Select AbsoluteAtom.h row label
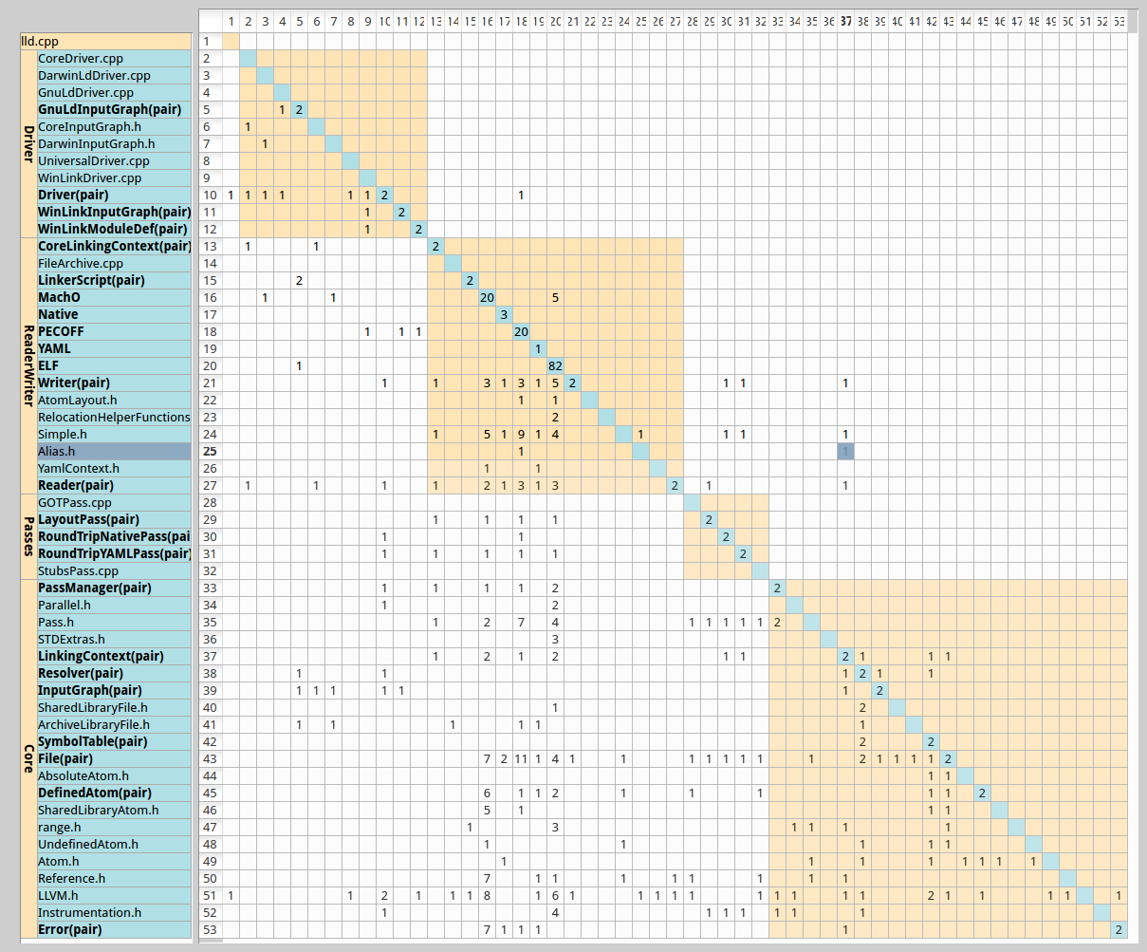Viewport: 1147px width, 952px height. (114, 776)
